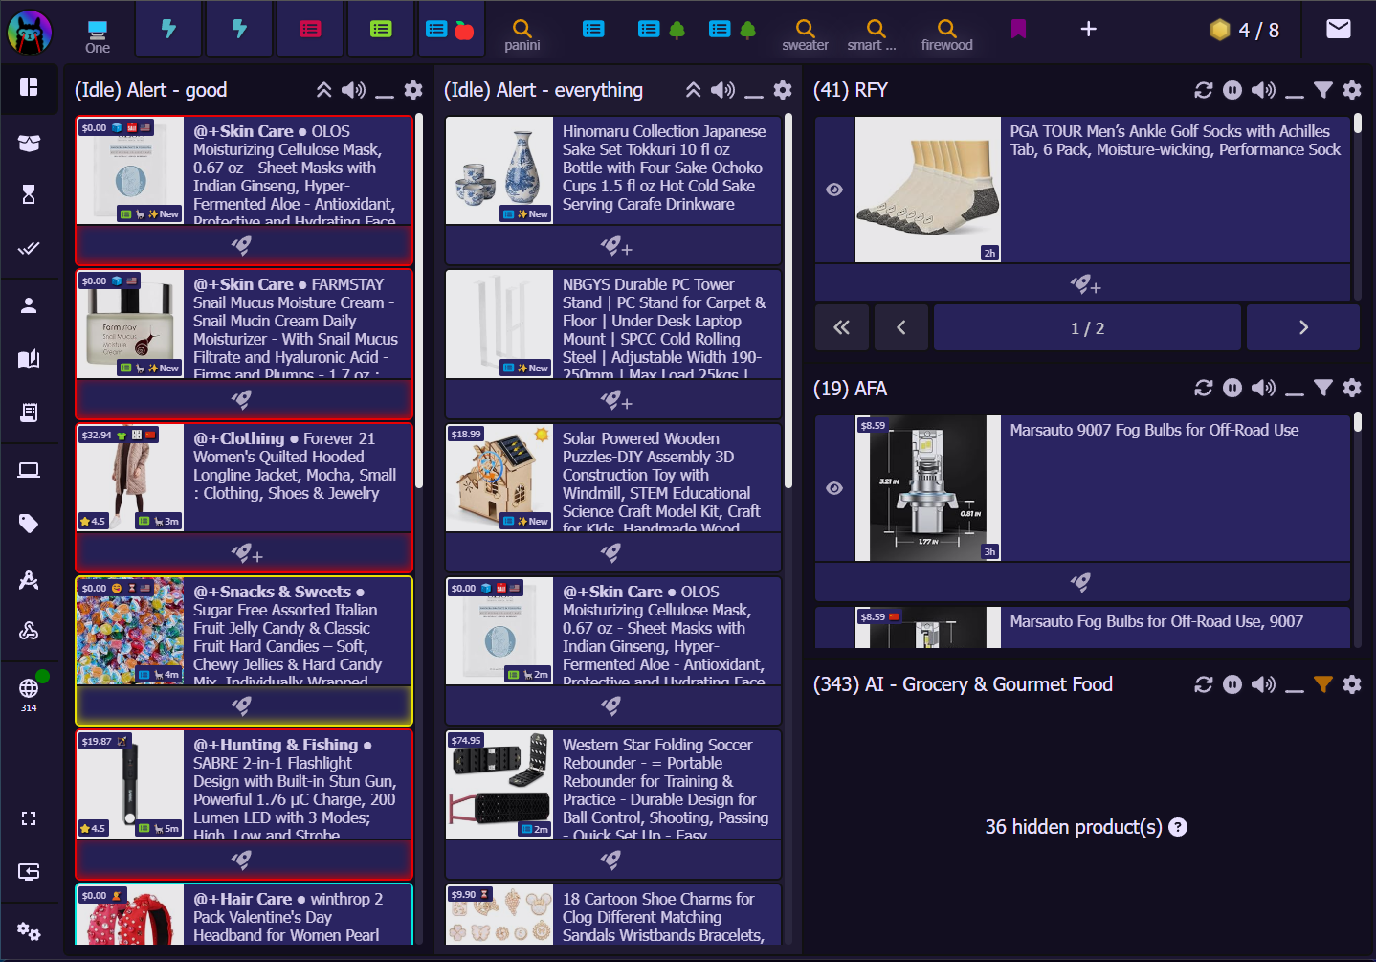1376x962 pixels.
Task: Minimize the AFA panel
Action: coord(1295,393)
